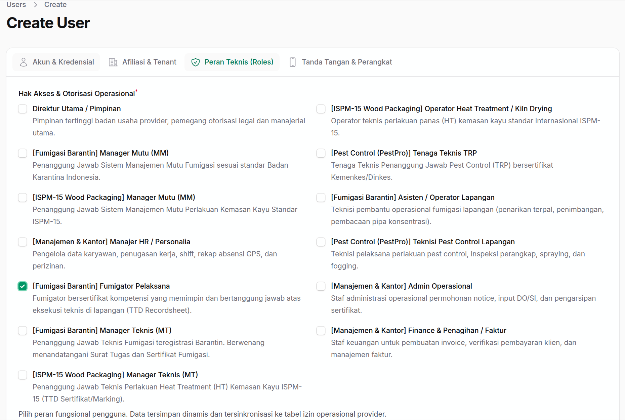Image resolution: width=625 pixels, height=420 pixels.
Task: Click the Create breadcrumb item
Action: coord(55,5)
